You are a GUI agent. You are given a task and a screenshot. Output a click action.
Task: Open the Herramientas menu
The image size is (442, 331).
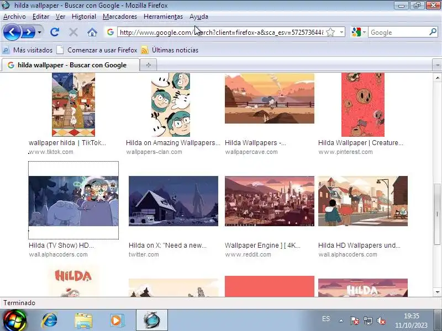click(x=163, y=17)
